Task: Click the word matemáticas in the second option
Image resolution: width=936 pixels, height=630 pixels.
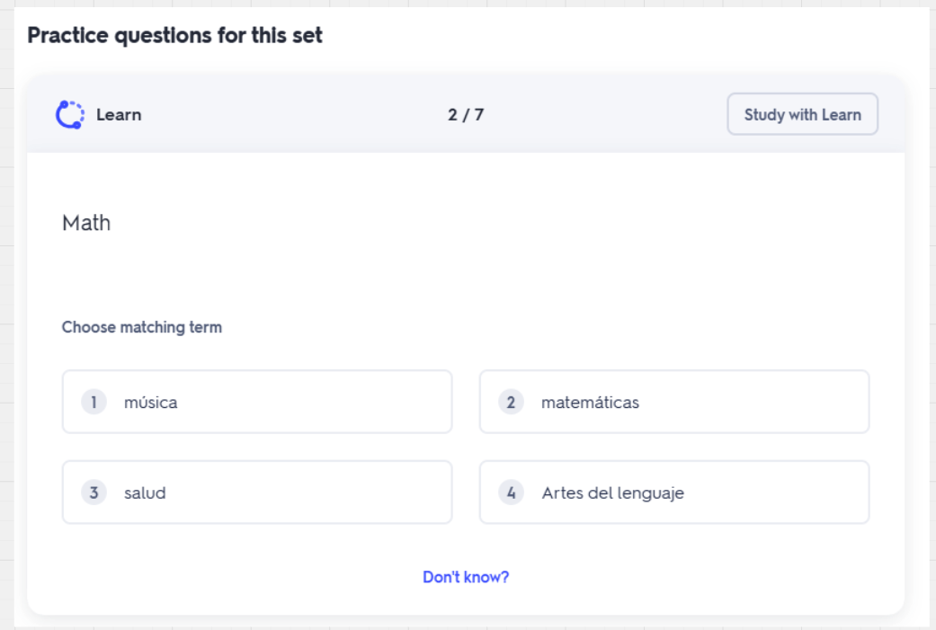Action: 590,403
